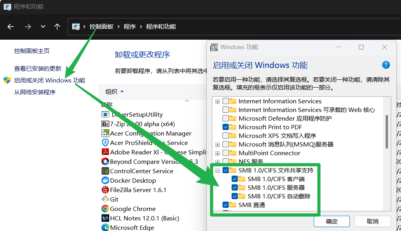Uncheck SMB 1.0/CIFS 客户端 checkbox

click(x=235, y=179)
